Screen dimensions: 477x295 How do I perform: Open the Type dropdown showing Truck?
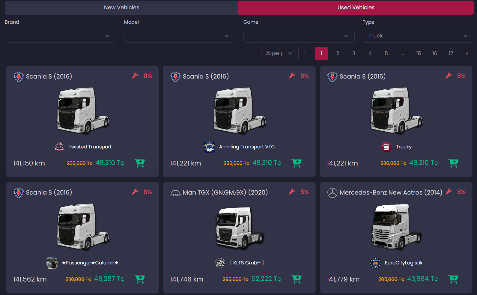click(418, 36)
